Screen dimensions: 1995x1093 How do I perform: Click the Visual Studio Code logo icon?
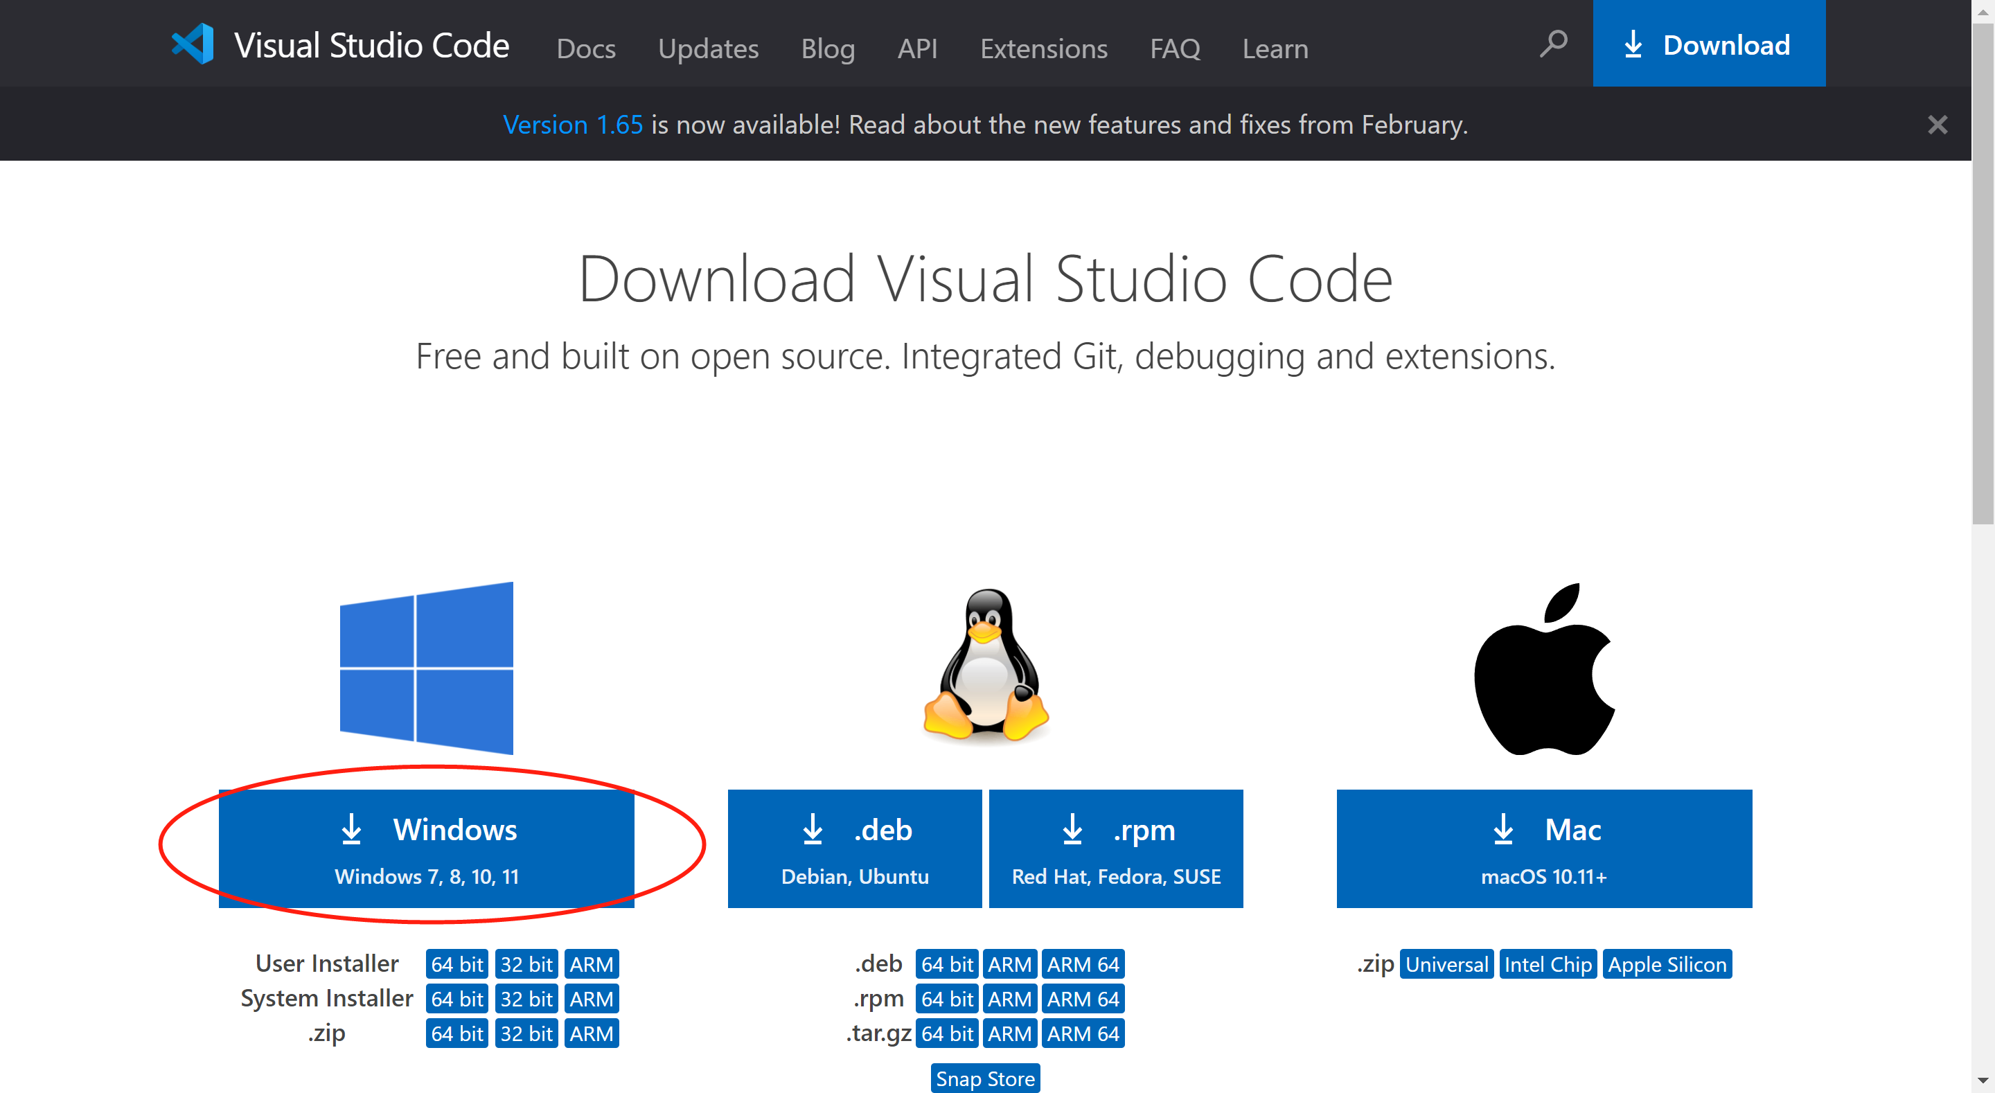(193, 44)
